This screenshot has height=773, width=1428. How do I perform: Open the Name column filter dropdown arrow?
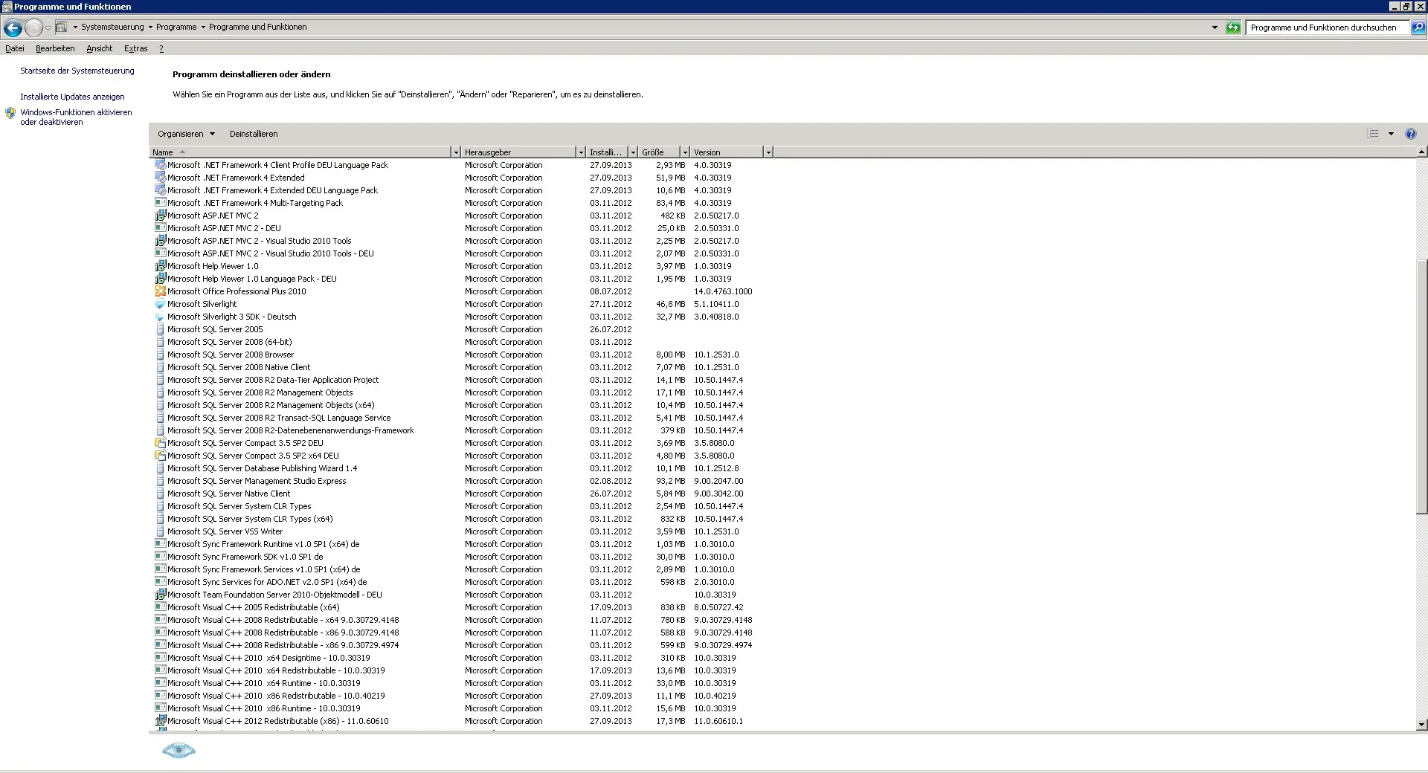coord(456,152)
